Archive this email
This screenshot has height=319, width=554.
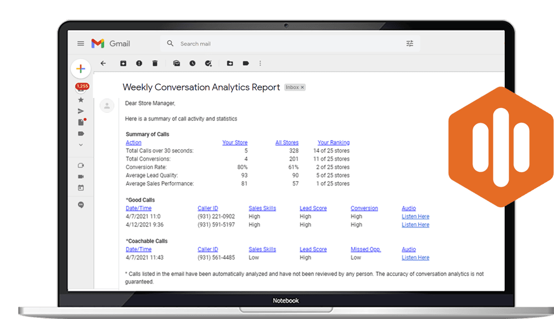(x=123, y=63)
